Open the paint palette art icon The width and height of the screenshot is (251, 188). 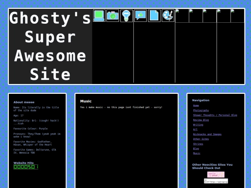pos(168,16)
